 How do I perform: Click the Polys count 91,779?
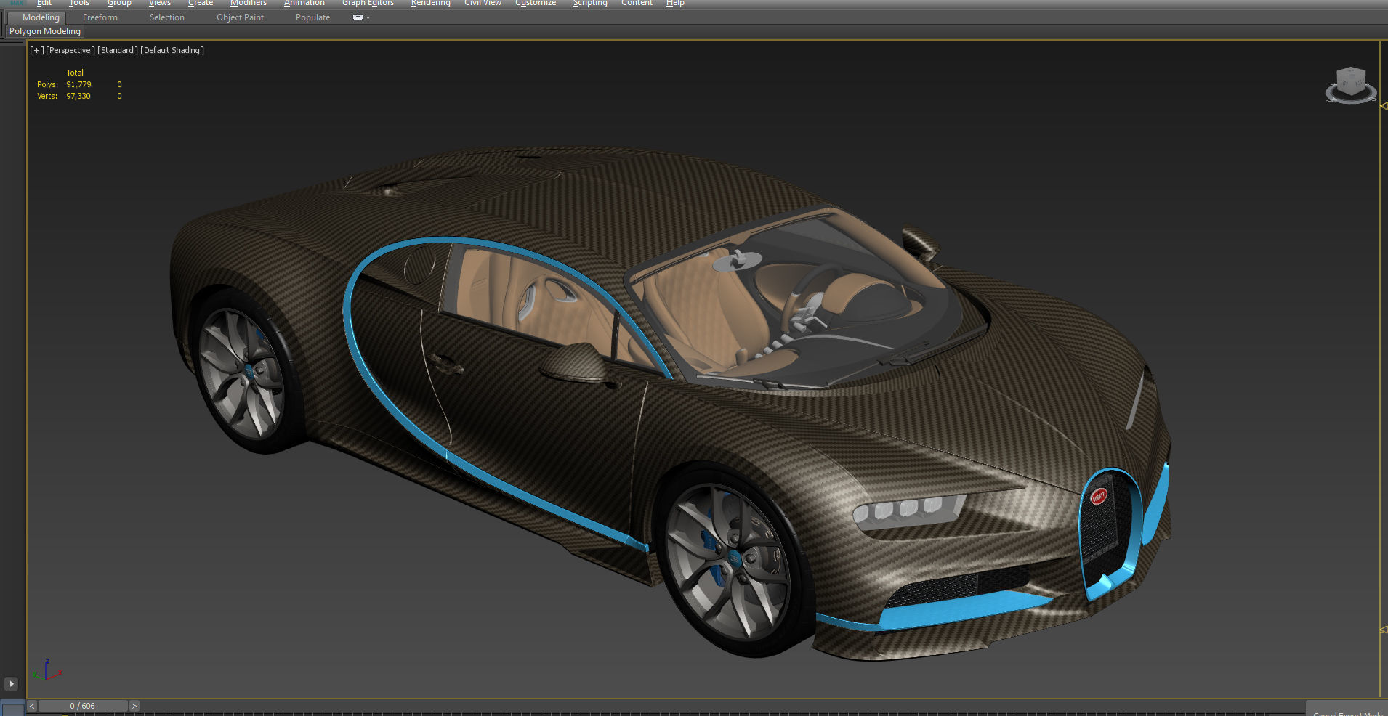79,84
